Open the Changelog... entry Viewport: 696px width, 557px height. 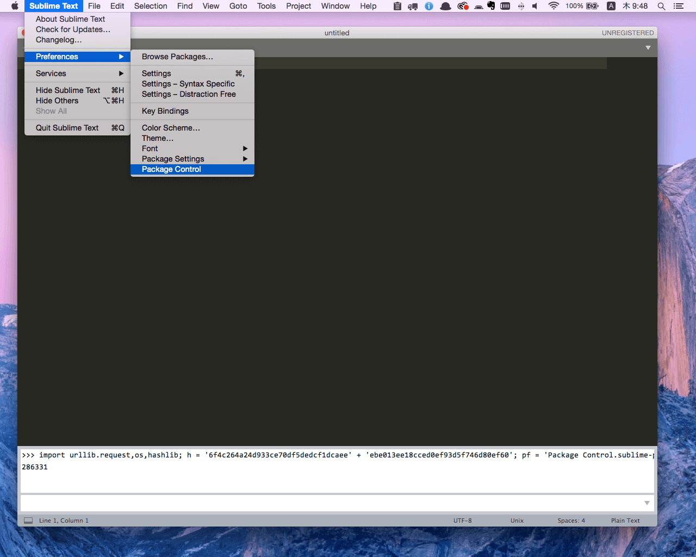click(x=77, y=40)
